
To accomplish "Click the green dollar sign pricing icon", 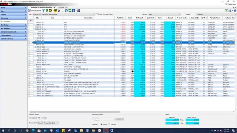I will click(47, 11).
